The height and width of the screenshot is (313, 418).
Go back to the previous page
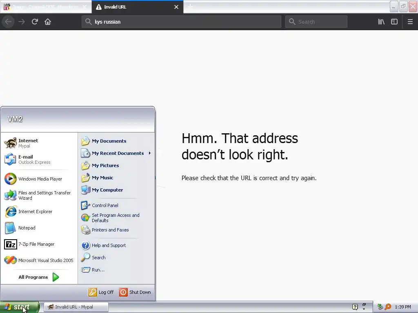(x=8, y=22)
